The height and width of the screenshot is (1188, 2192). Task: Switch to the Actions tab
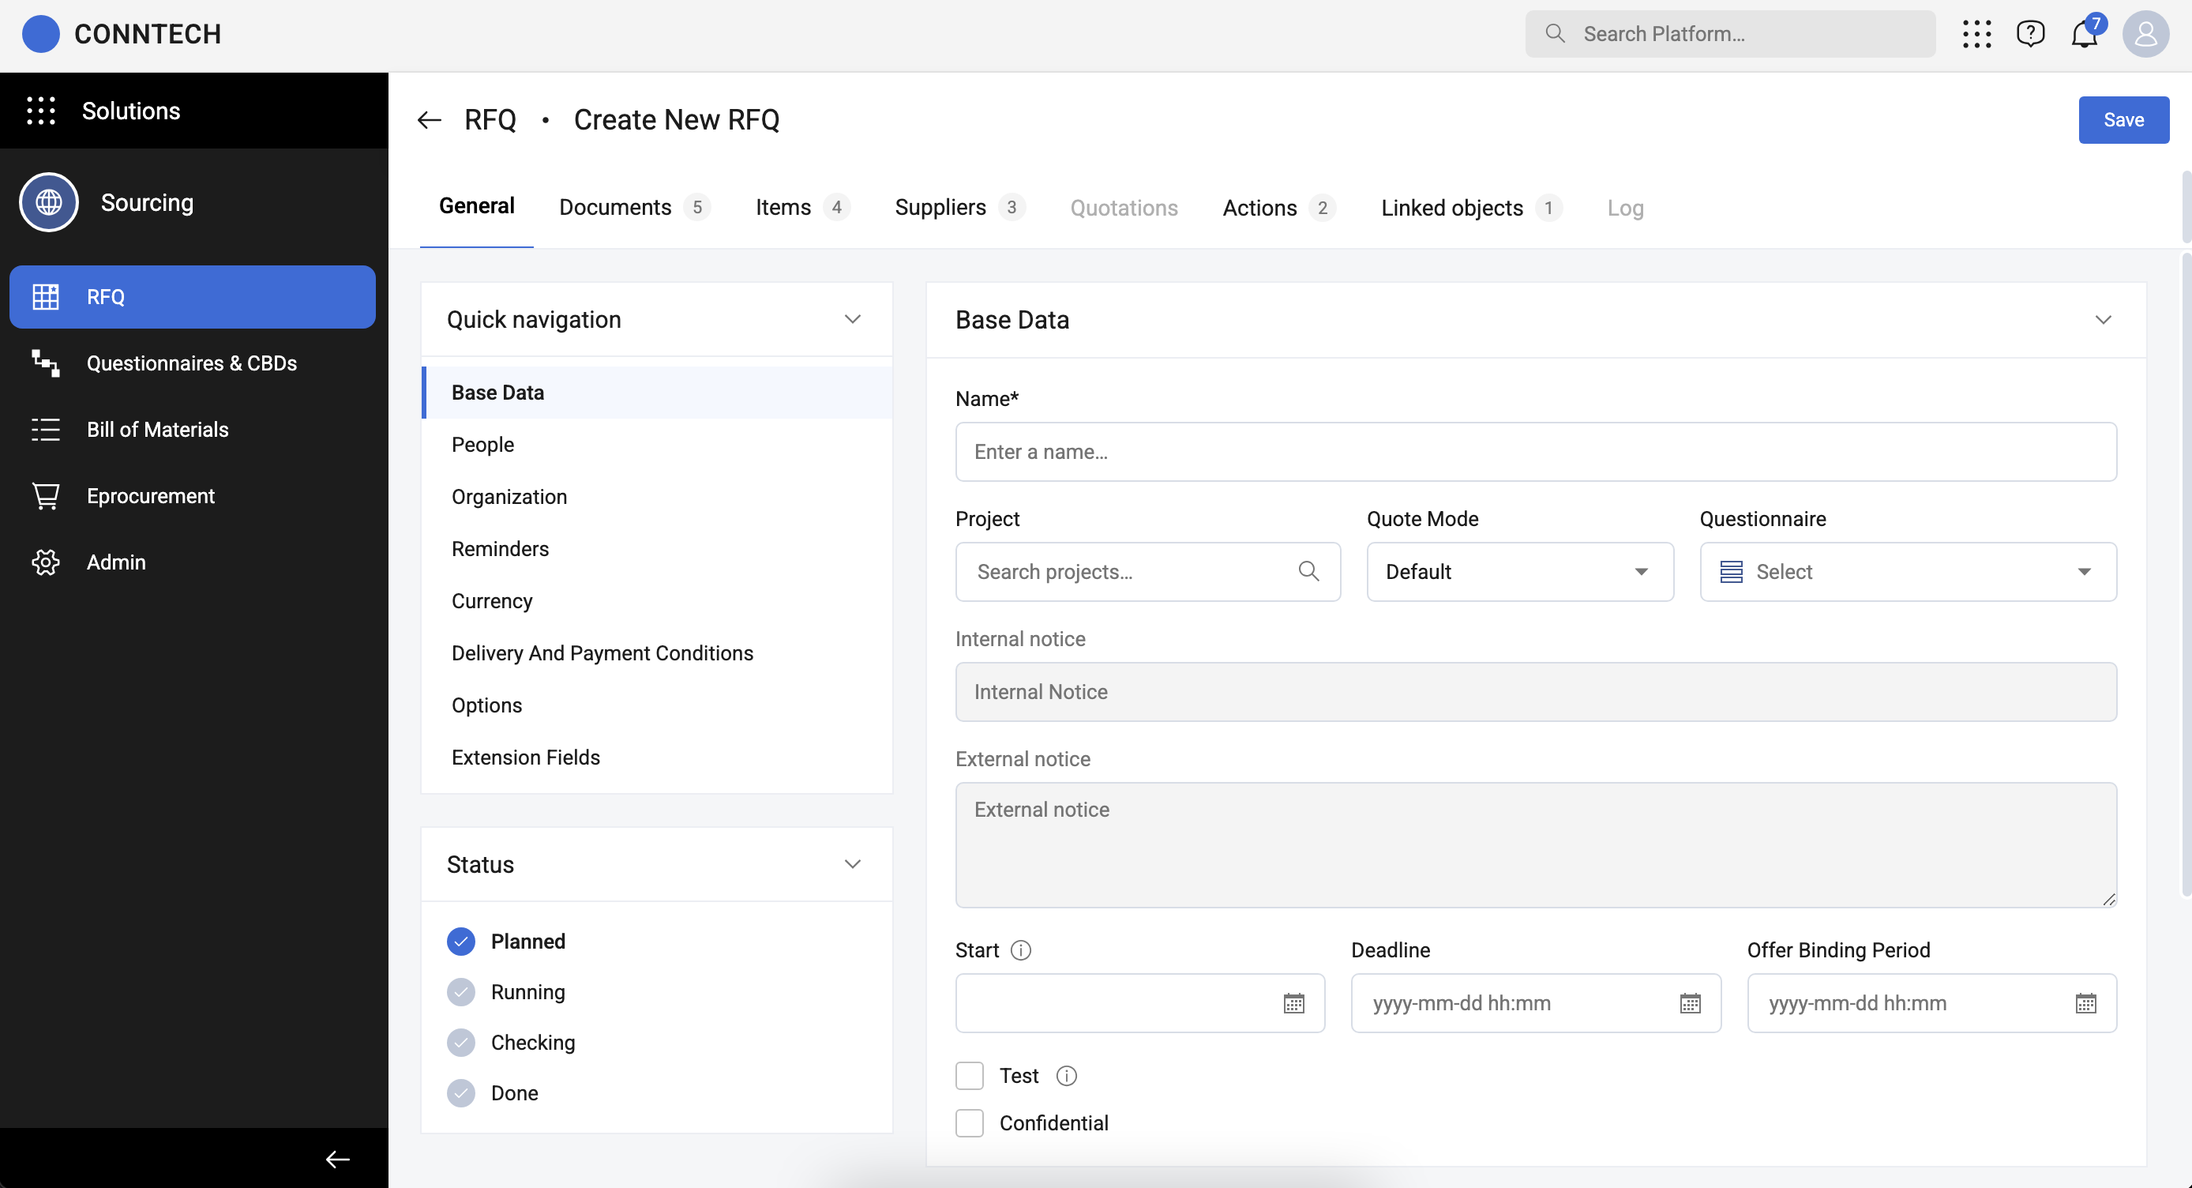(x=1279, y=208)
